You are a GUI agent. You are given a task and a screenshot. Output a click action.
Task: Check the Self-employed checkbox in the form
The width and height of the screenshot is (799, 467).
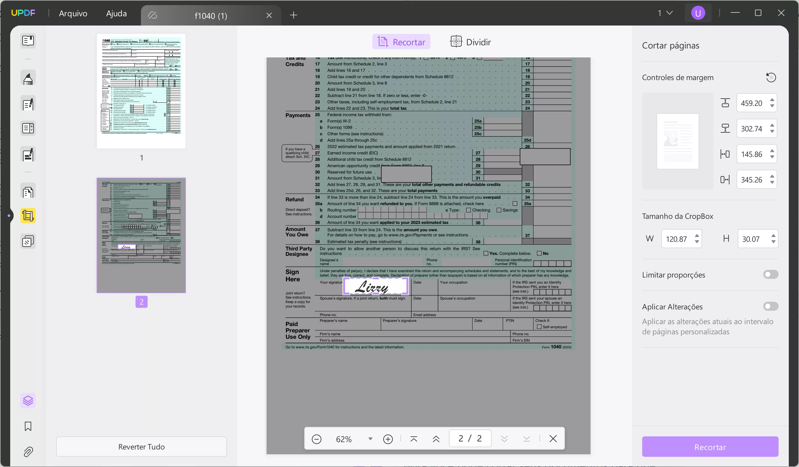click(x=539, y=327)
